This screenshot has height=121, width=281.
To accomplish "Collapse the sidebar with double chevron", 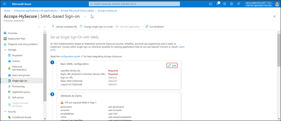I will (45, 27).
